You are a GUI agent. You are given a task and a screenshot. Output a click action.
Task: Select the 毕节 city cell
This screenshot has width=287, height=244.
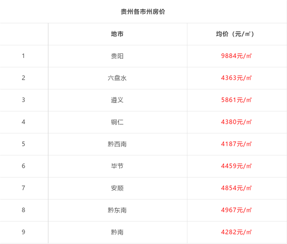117,166
